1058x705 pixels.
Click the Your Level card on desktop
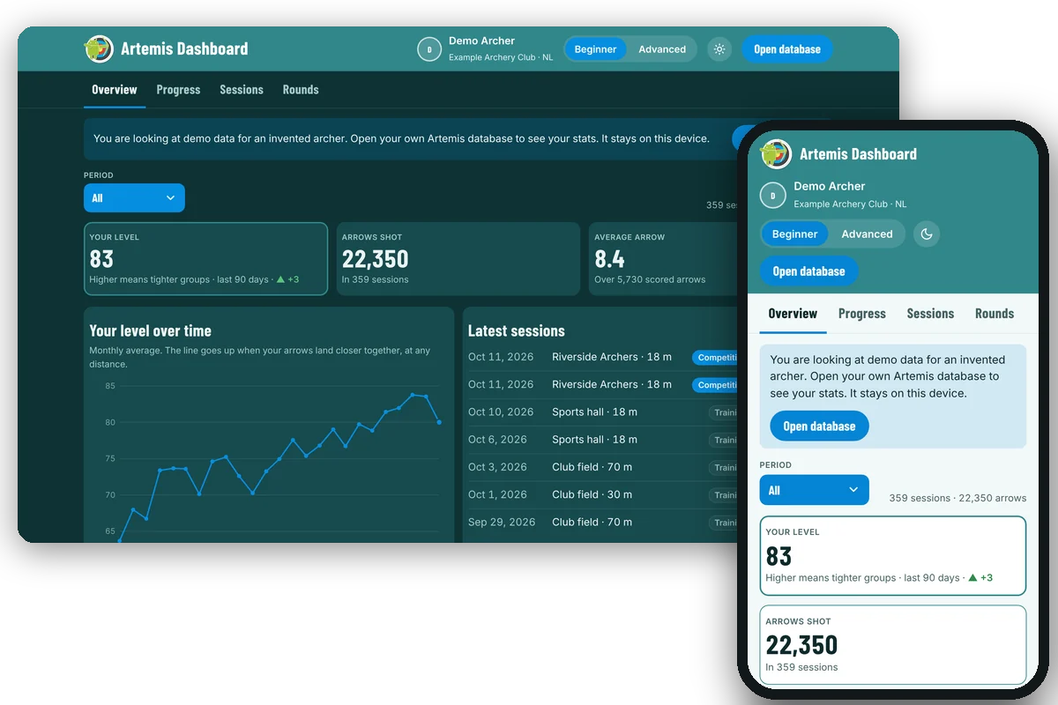(x=205, y=259)
